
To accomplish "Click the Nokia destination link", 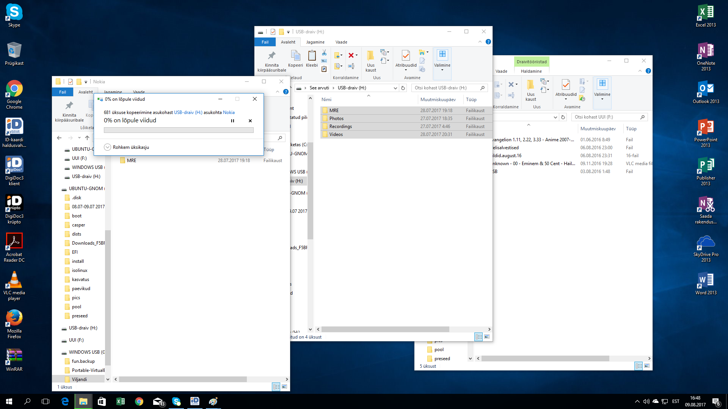I will pyautogui.click(x=229, y=112).
